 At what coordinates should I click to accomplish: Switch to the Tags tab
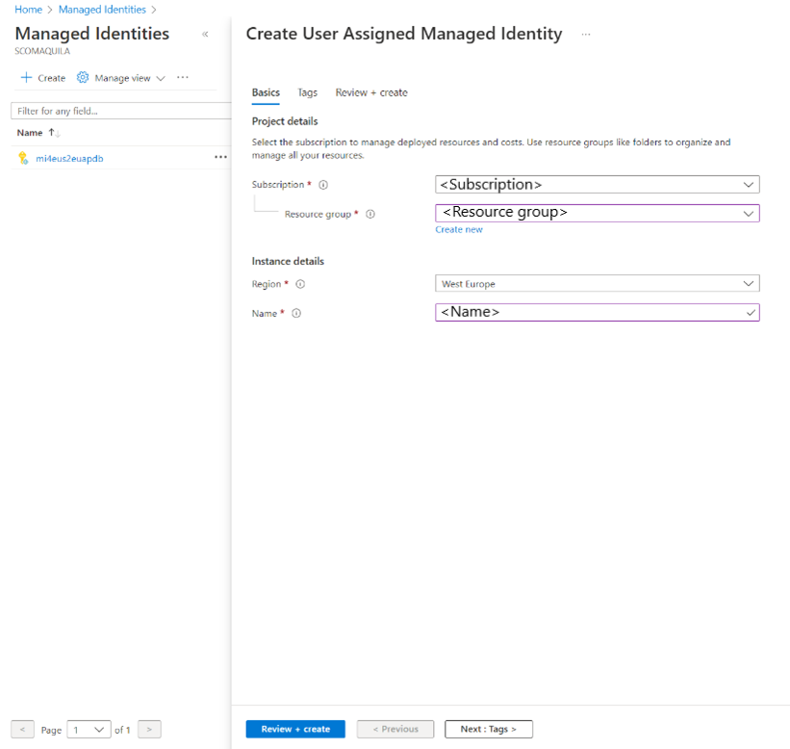[x=307, y=92]
